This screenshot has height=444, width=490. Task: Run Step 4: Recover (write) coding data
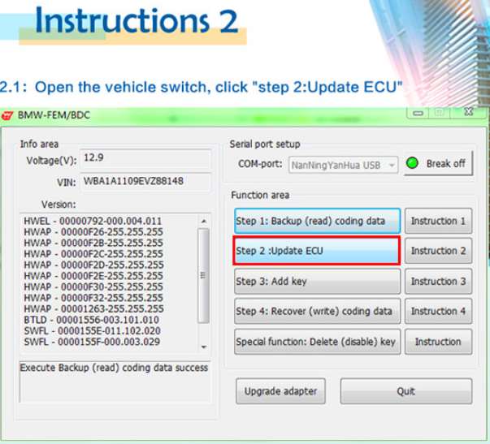point(317,312)
